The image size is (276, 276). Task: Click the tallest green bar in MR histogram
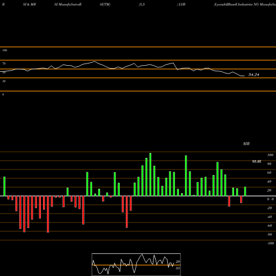[150, 174]
